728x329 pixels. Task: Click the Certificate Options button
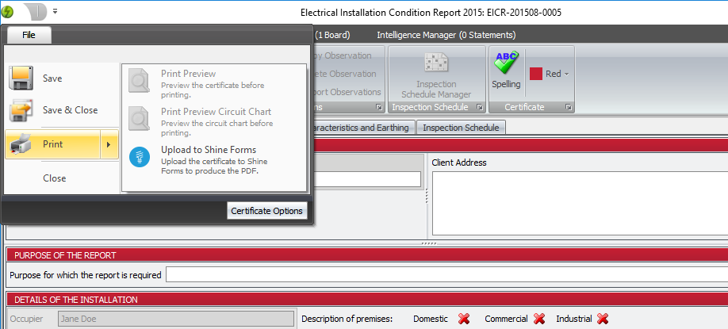click(x=267, y=210)
